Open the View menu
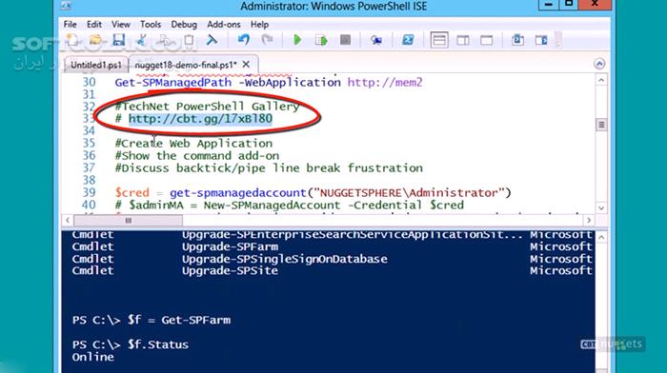Screen dimensions: 667x373 point(121,24)
